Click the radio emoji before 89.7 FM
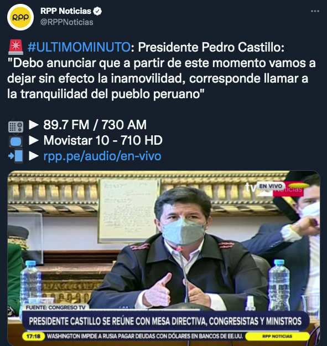This screenshot has width=327, height=346. coord(15,125)
